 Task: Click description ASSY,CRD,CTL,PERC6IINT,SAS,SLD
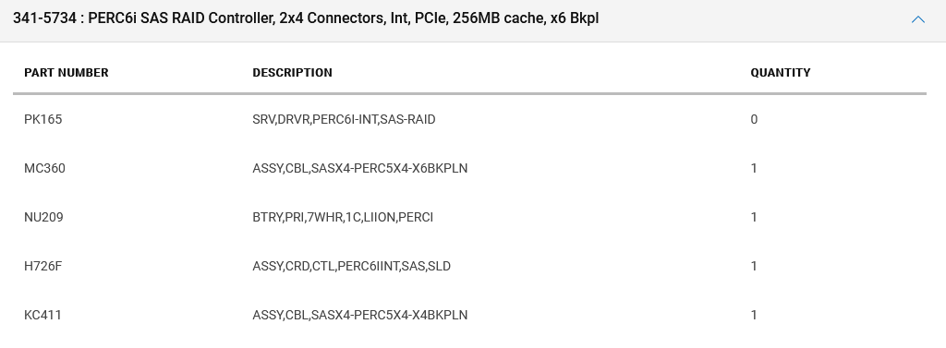[351, 266]
